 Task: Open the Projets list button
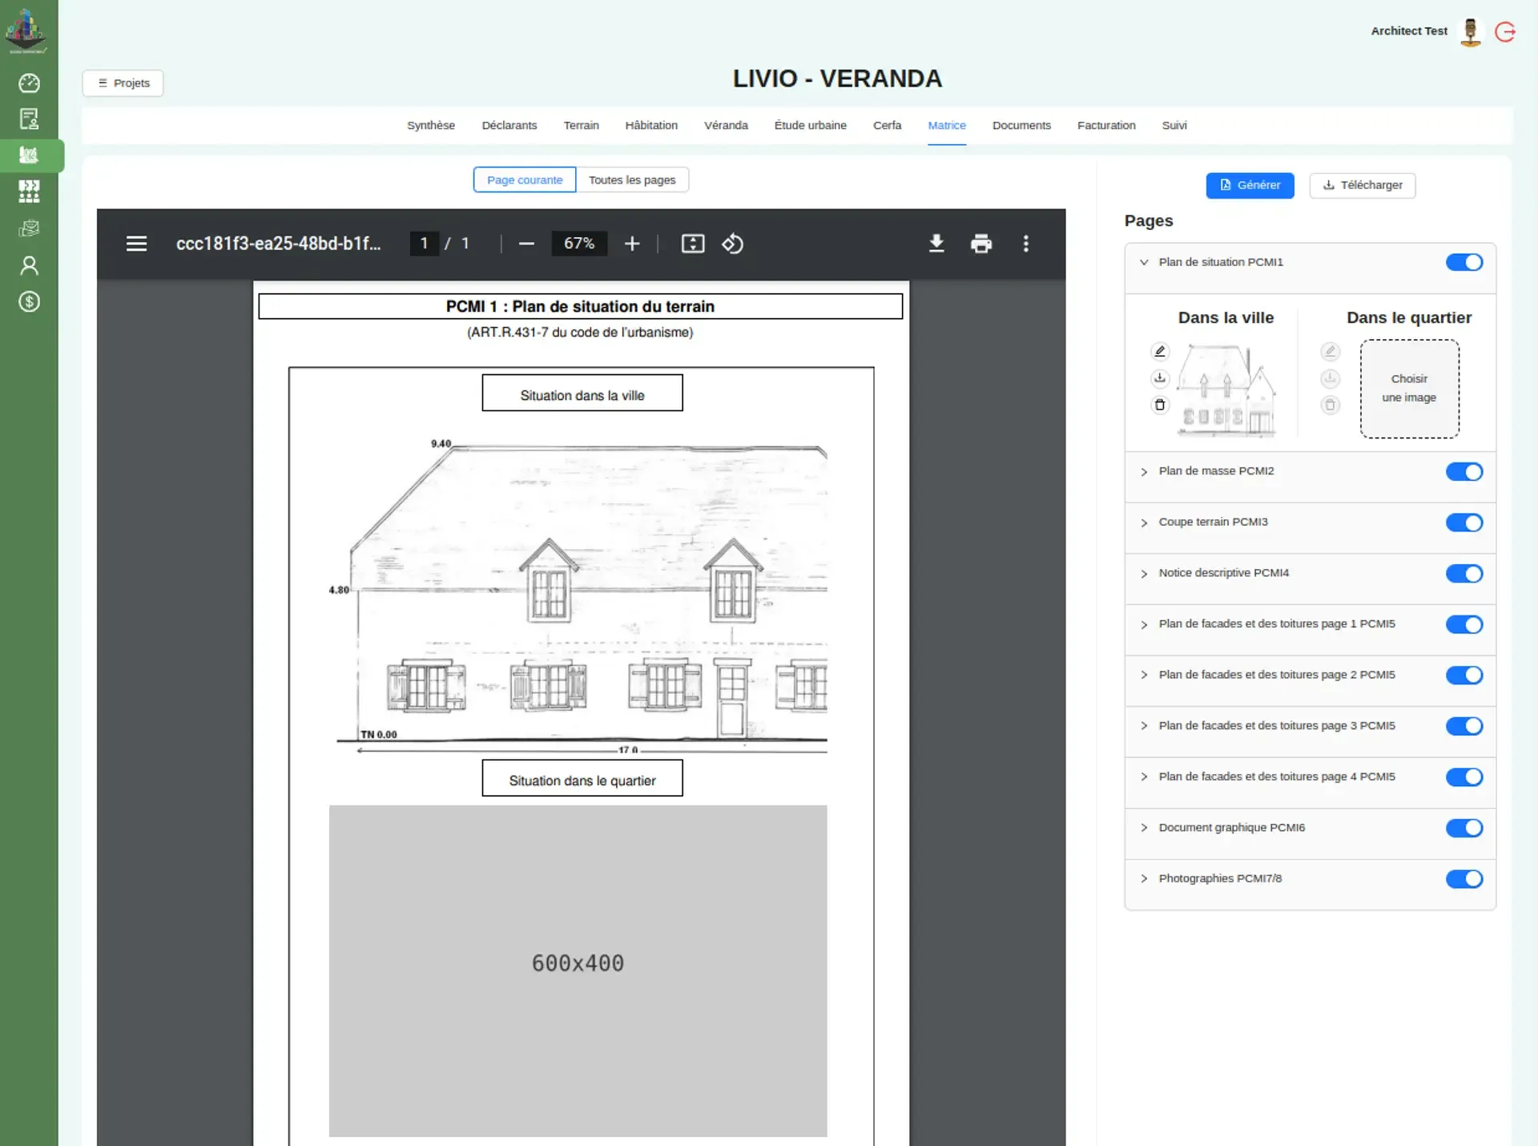[123, 83]
